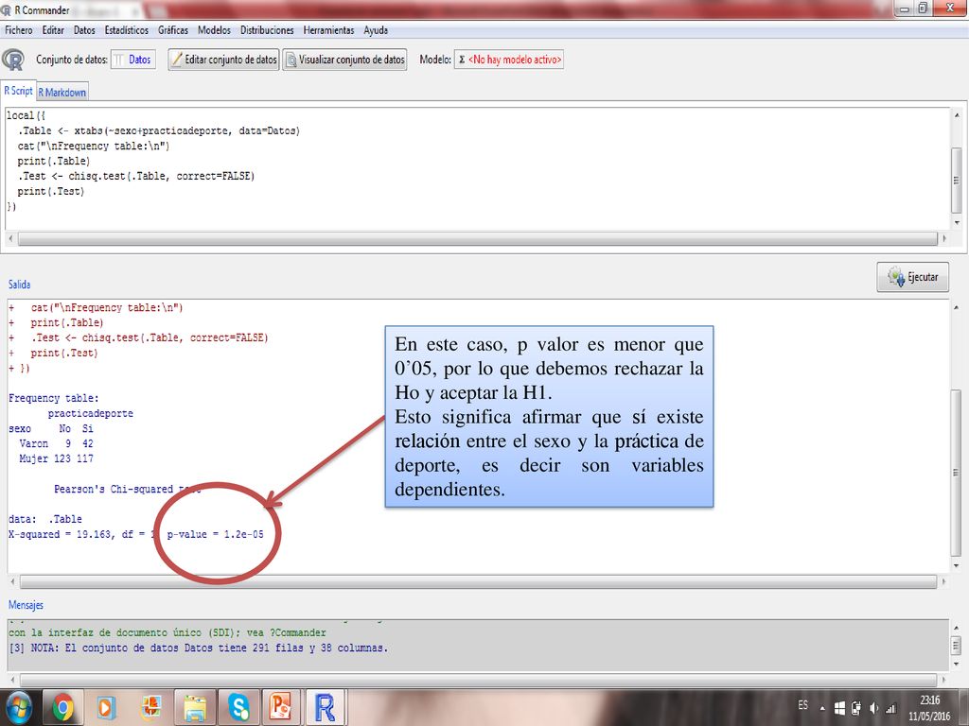969x726 pixels.
Task: Switch to the R Script tab
Action: (18, 91)
